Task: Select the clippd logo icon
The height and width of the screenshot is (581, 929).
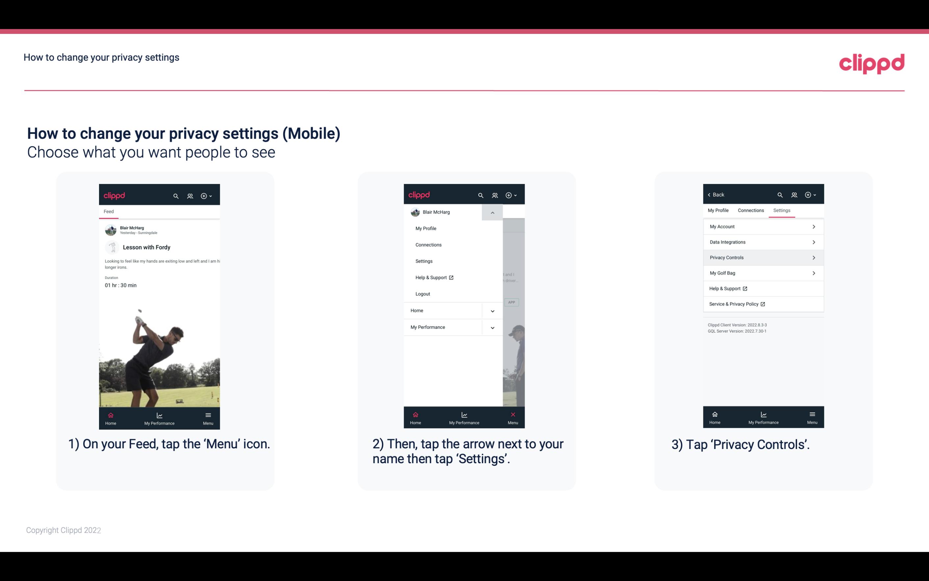Action: click(x=871, y=63)
